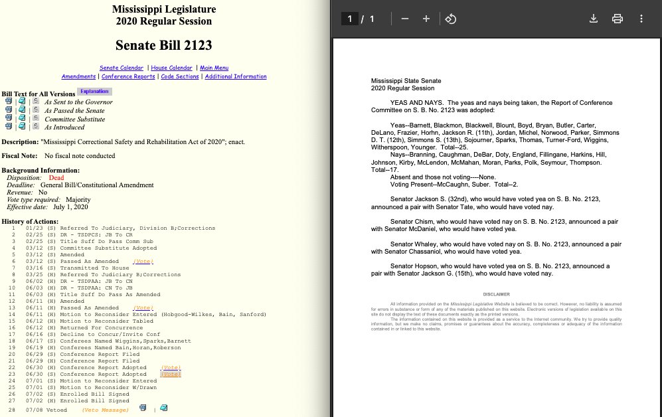Print the PDF vote document
The width and height of the screenshot is (662, 417).
click(618, 19)
